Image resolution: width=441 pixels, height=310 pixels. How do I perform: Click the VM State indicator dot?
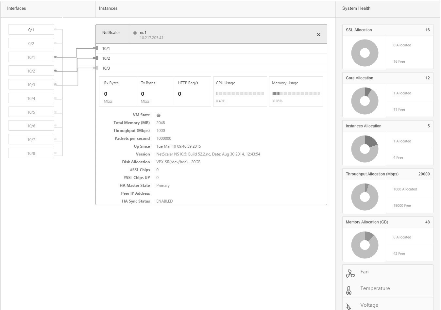[x=159, y=115]
